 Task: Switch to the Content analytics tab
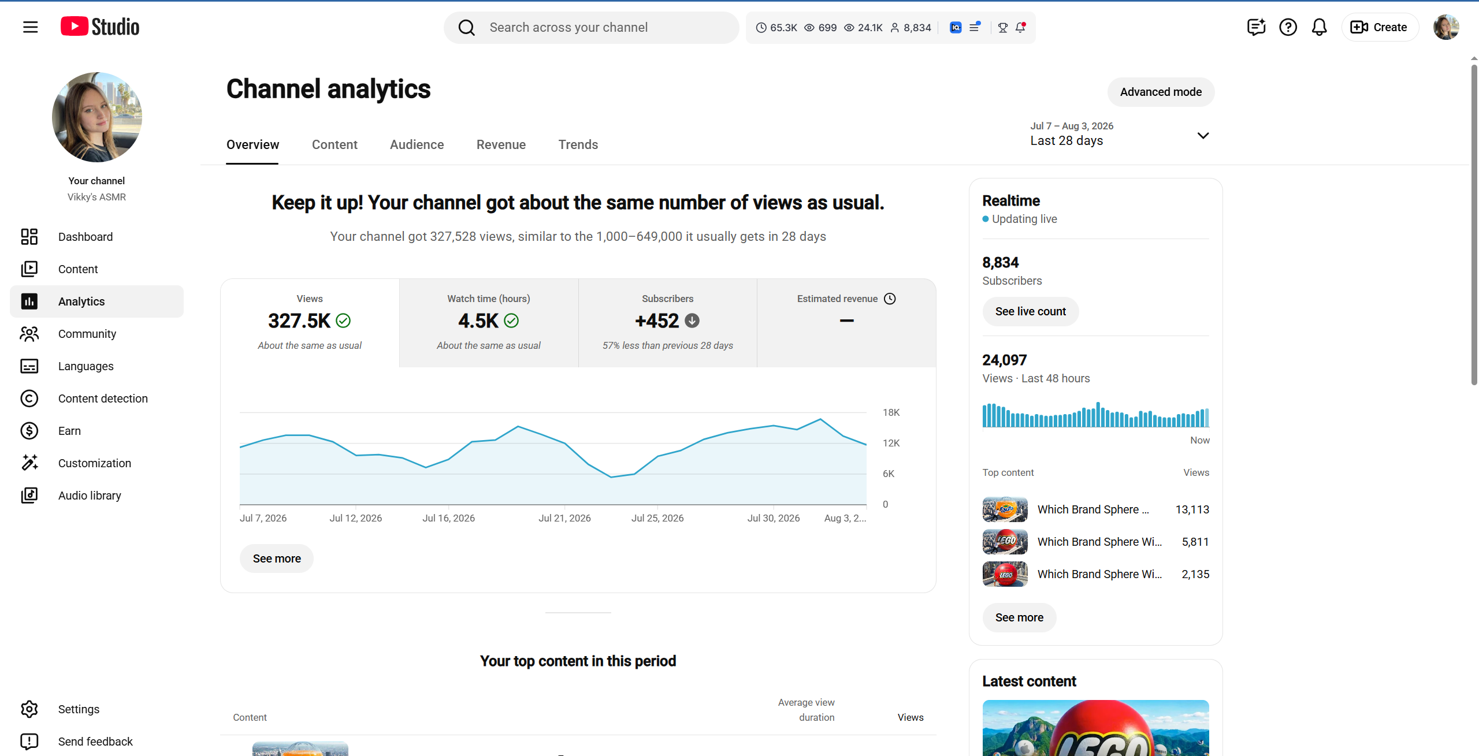pos(335,145)
